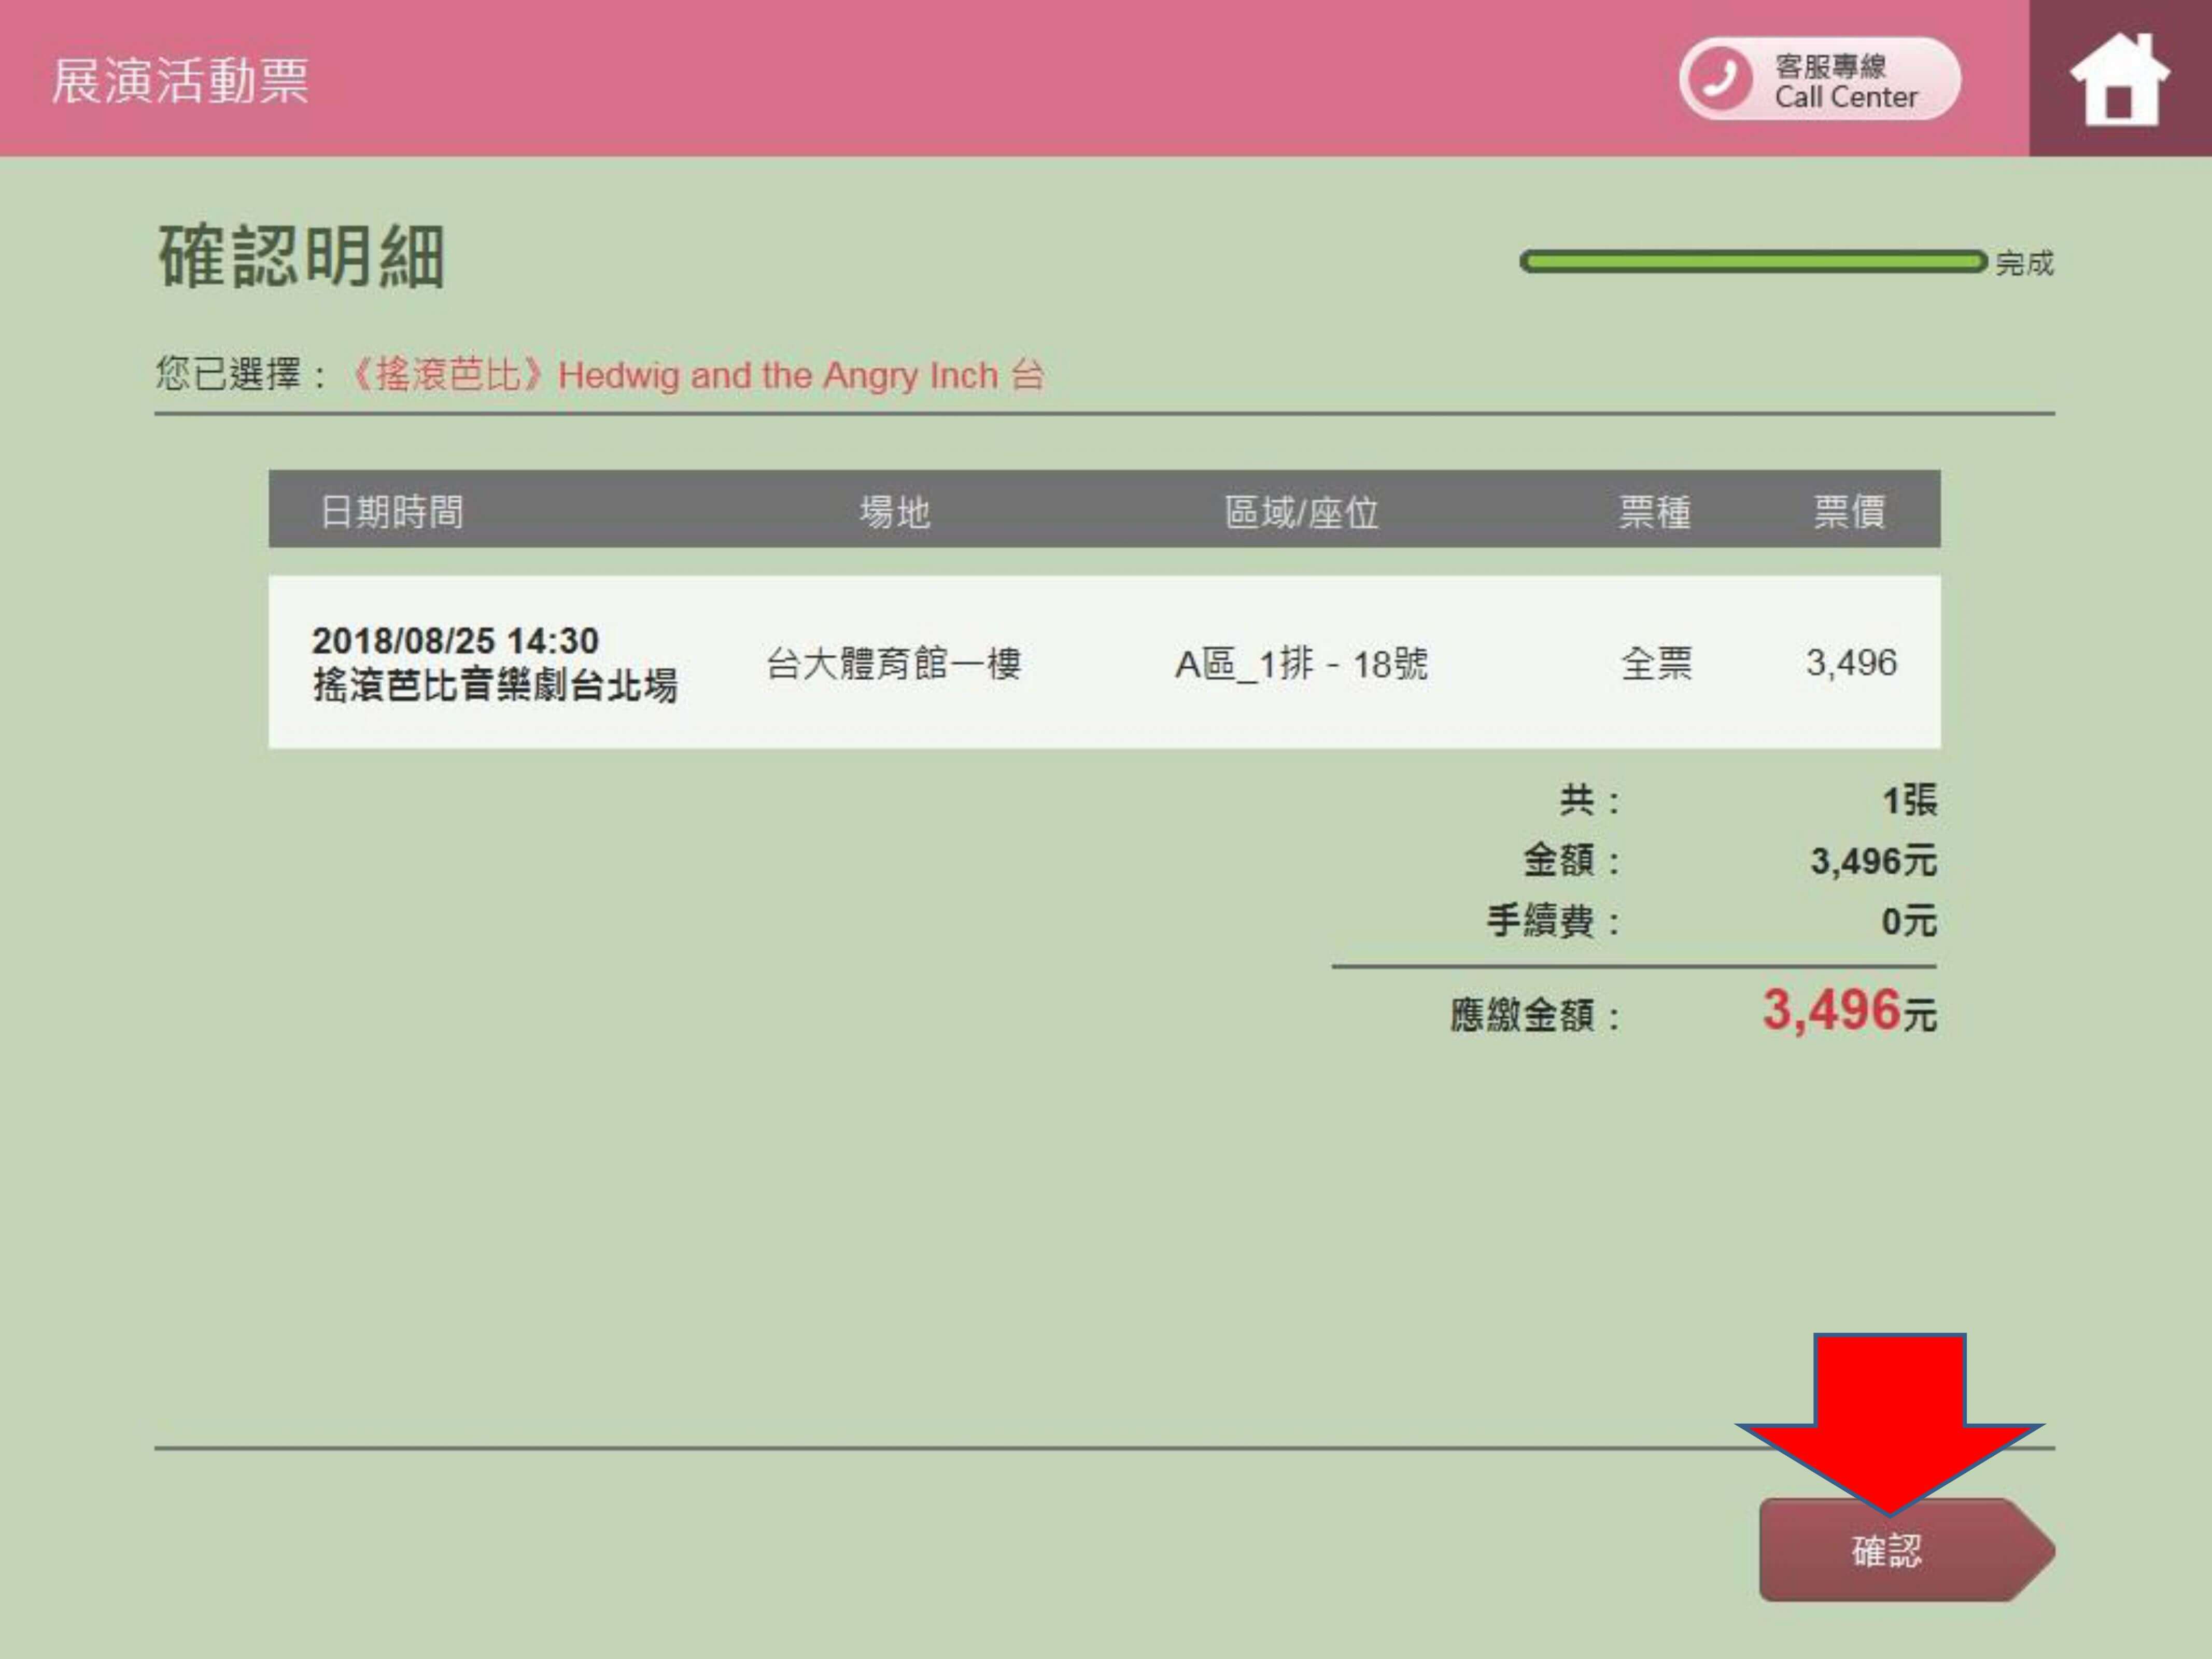Open the 客服專線 Call Center button
2212x1659 pixels.
tap(1819, 79)
